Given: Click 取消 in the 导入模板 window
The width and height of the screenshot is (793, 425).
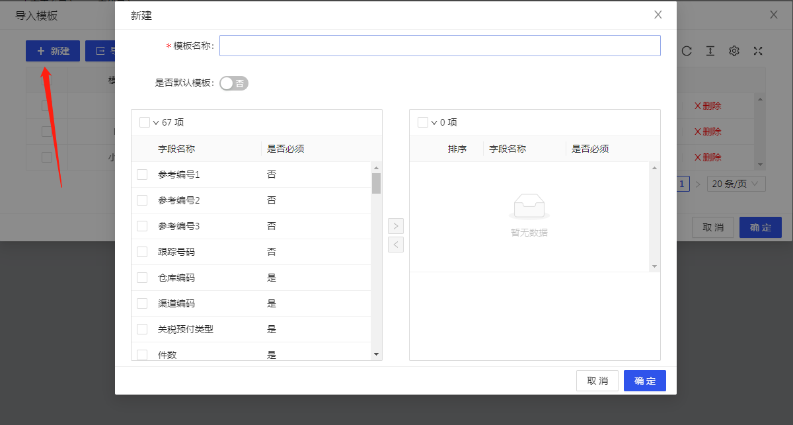Looking at the screenshot, I should pyautogui.click(x=713, y=227).
